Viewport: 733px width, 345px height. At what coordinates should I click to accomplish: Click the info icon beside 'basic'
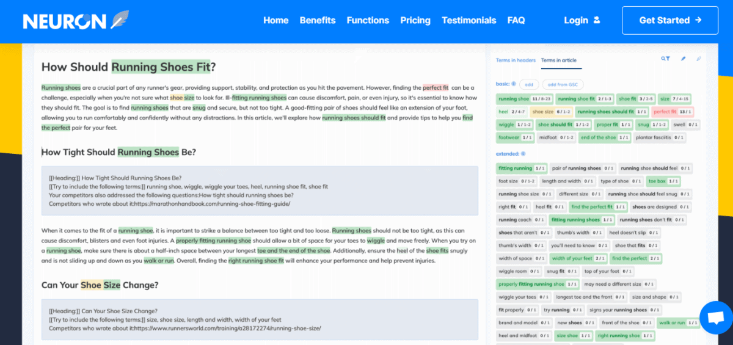tap(513, 84)
